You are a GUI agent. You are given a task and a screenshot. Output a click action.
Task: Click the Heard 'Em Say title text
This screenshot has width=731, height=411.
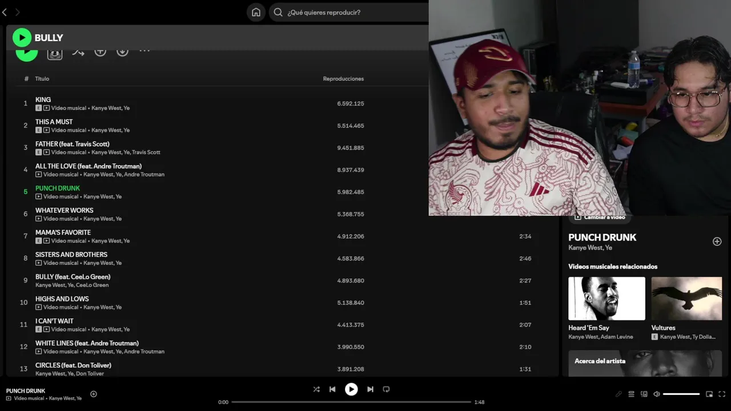(589, 328)
